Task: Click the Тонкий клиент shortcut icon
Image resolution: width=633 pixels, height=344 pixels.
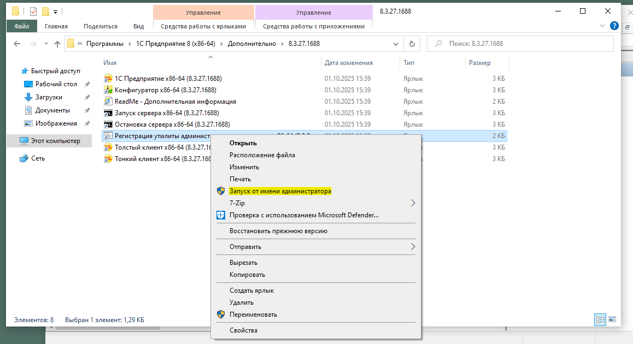Action: click(108, 159)
